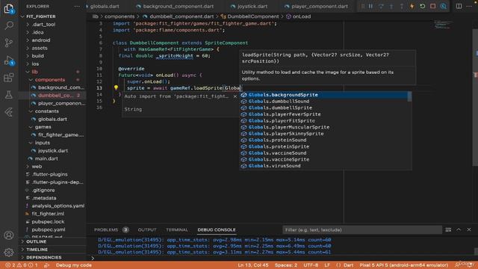The width and height of the screenshot is (478, 269).
Task: Open the Accounts menu icon
Action: 9,235
